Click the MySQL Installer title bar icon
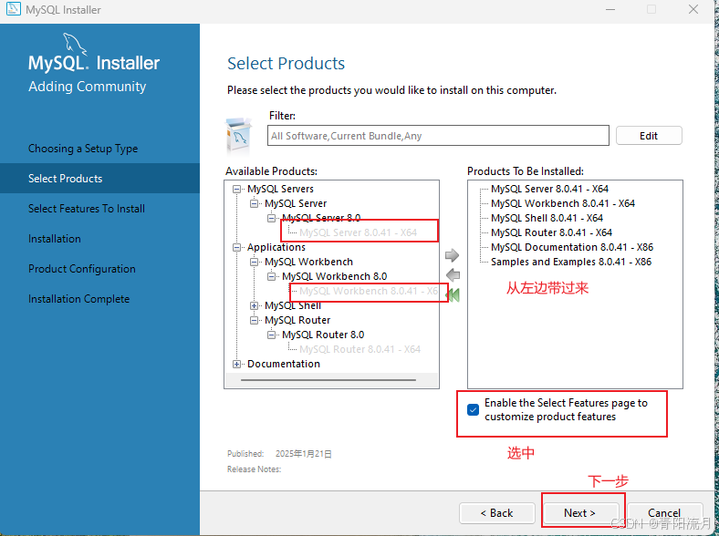Screen dimensions: 719x536 pos(14,9)
